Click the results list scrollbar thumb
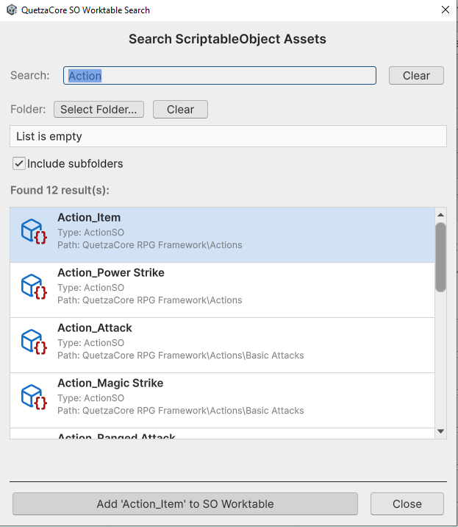Screen dimensions: 458x527 pos(440,256)
